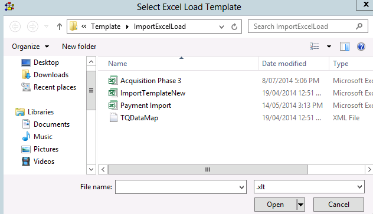
Task: Open Videos library
Action: (x=44, y=162)
